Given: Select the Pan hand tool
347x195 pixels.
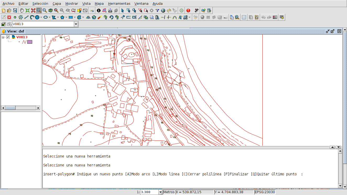Looking at the screenshot, I should (x=22, y=10).
